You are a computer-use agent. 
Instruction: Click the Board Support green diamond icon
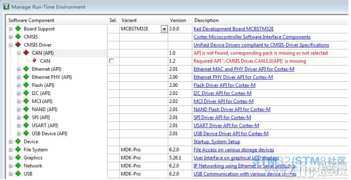point(18,29)
